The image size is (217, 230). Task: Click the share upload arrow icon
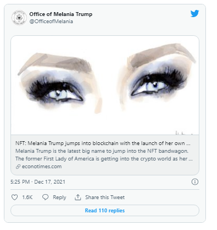78,197
